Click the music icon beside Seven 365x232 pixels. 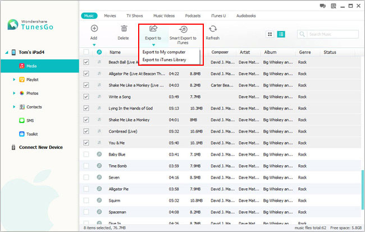[x=99, y=178]
